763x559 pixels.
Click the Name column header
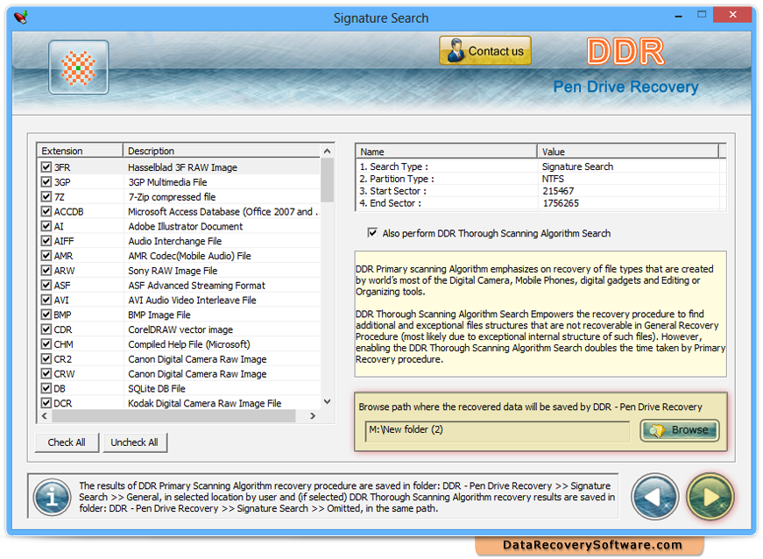[446, 152]
